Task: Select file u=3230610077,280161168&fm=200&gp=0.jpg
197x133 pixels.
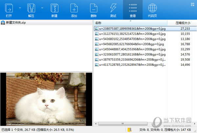Action: [x=132, y=54]
